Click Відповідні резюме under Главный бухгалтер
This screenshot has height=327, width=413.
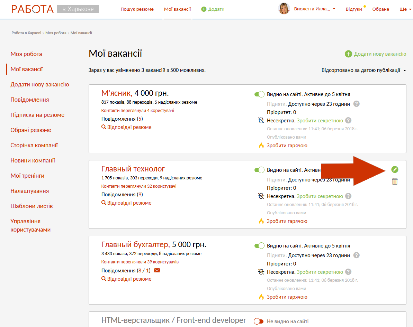click(x=129, y=279)
